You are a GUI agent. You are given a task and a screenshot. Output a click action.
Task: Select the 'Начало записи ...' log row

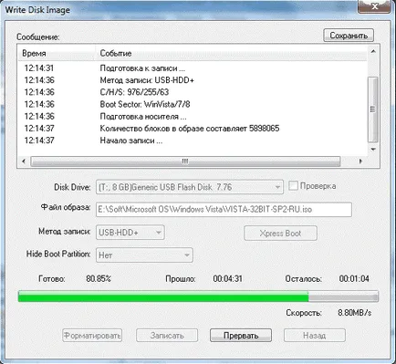193,140
